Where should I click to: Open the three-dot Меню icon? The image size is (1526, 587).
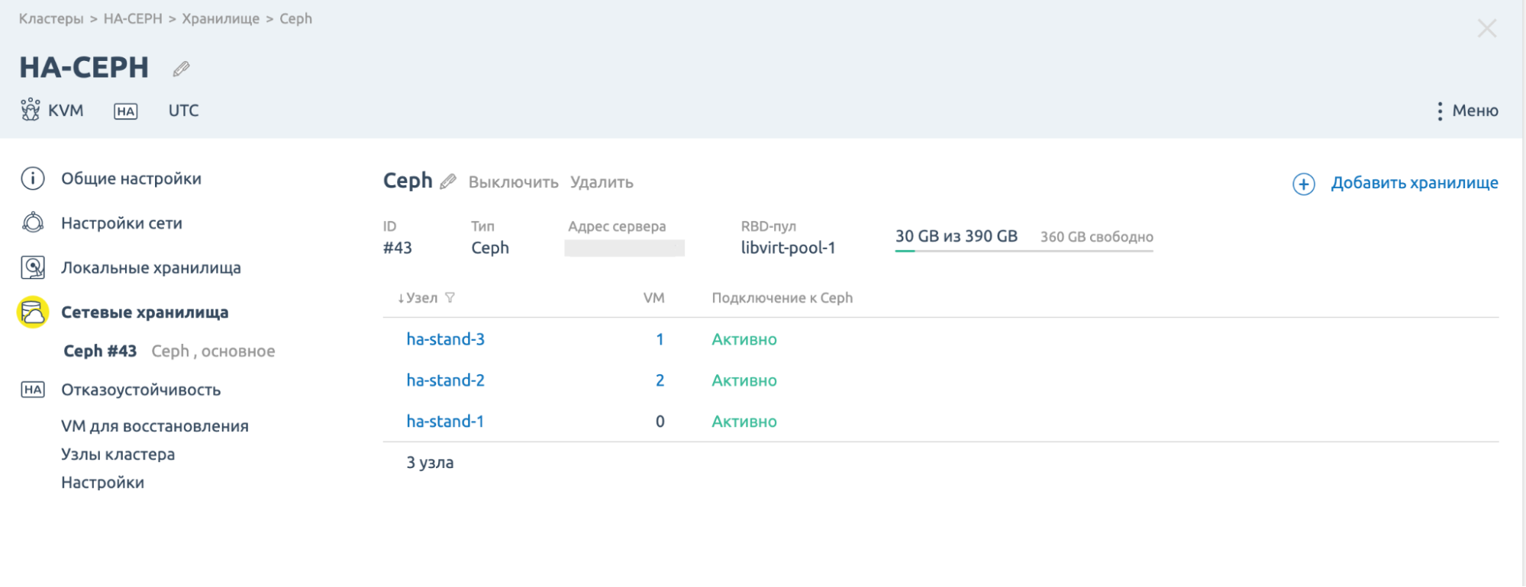(x=1440, y=111)
